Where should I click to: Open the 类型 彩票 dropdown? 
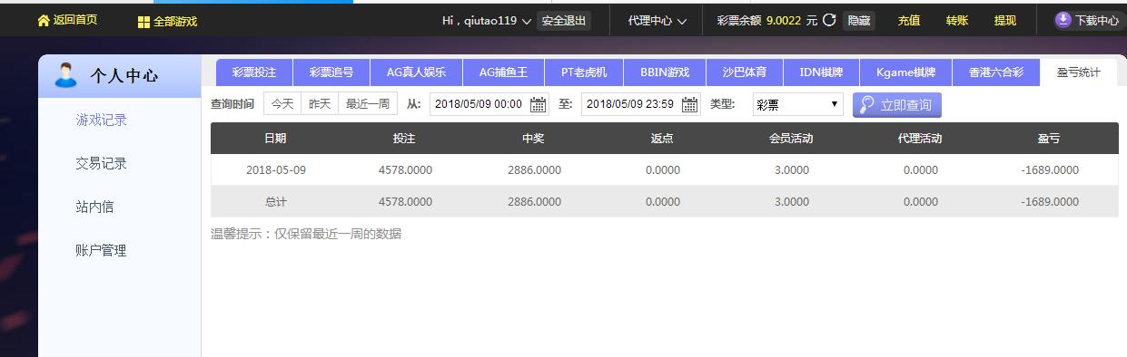[798, 104]
